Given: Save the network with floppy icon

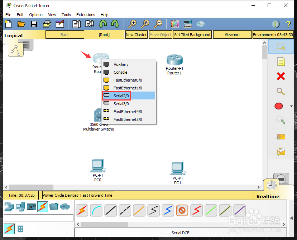Looking at the screenshot, I should tap(34, 24).
